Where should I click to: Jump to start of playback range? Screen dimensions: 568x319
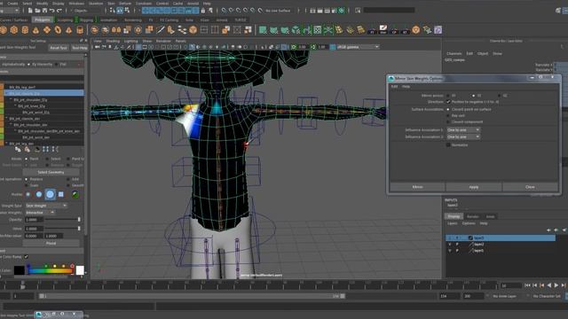pos(528,285)
